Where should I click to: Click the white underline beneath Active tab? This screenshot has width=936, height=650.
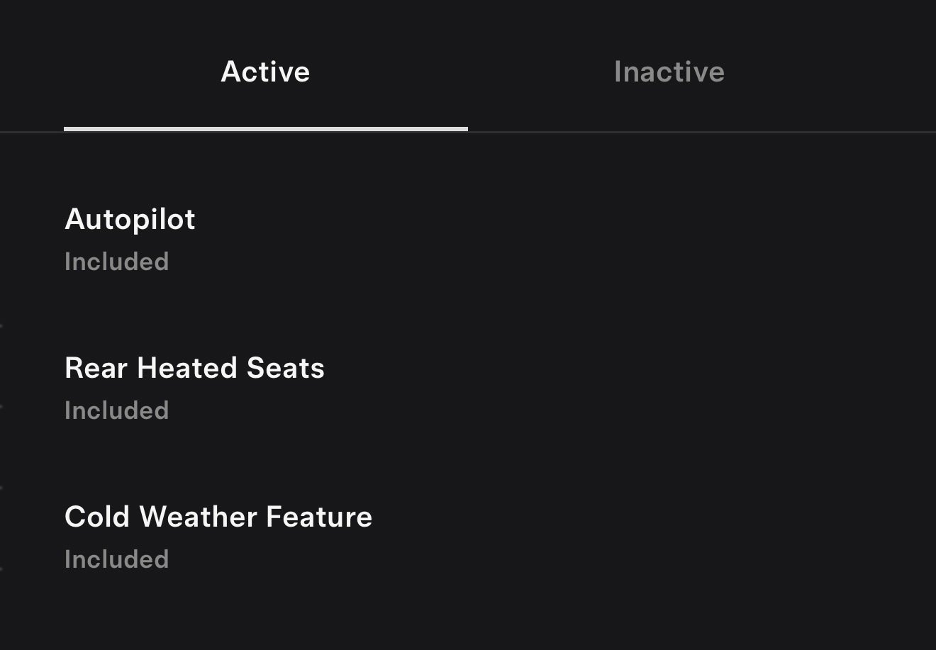pyautogui.click(x=265, y=129)
